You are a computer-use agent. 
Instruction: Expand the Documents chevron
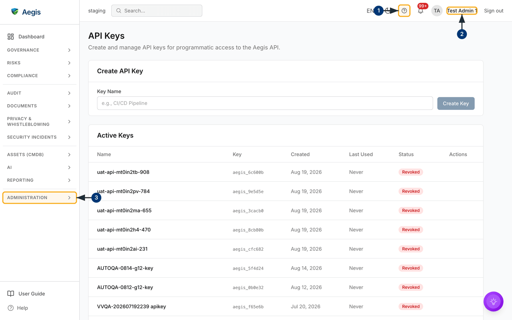pos(69,106)
